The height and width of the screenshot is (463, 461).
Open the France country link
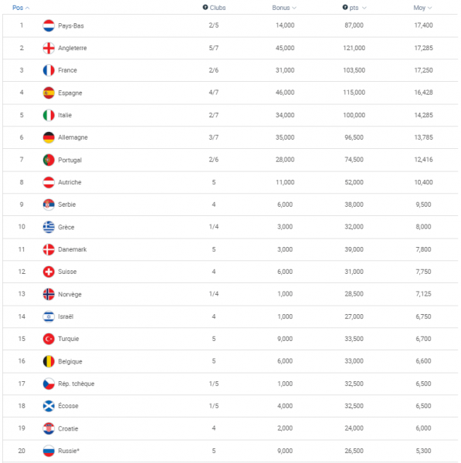click(x=67, y=70)
